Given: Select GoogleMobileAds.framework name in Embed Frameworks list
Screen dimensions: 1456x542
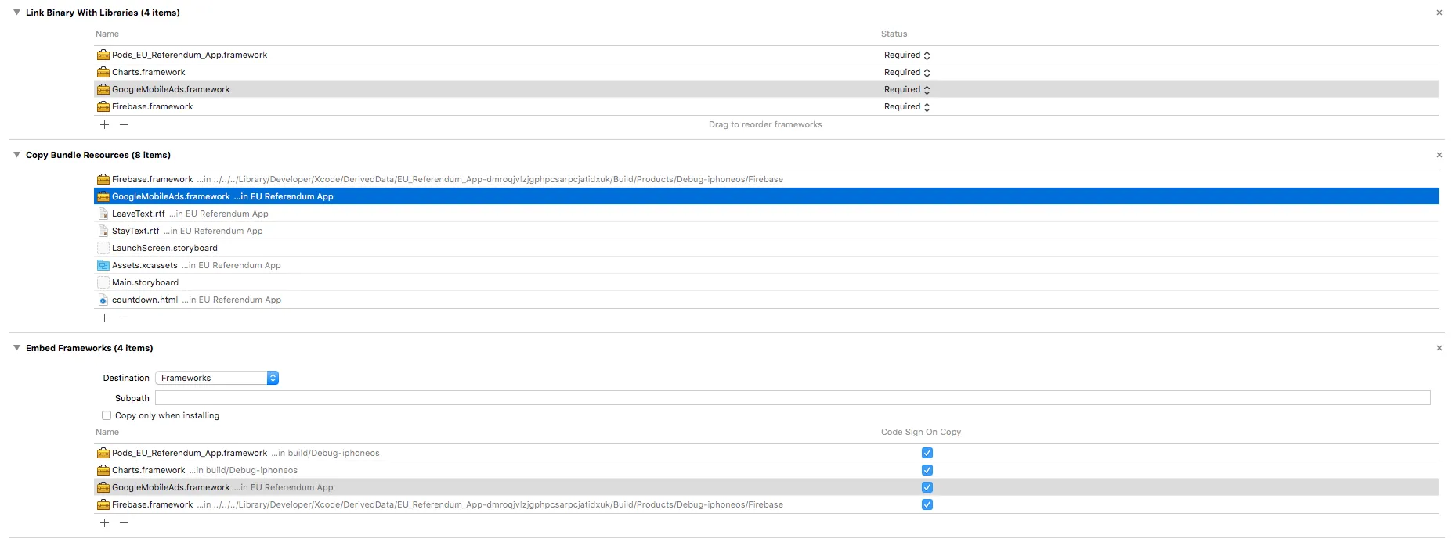Looking at the screenshot, I should click(171, 487).
